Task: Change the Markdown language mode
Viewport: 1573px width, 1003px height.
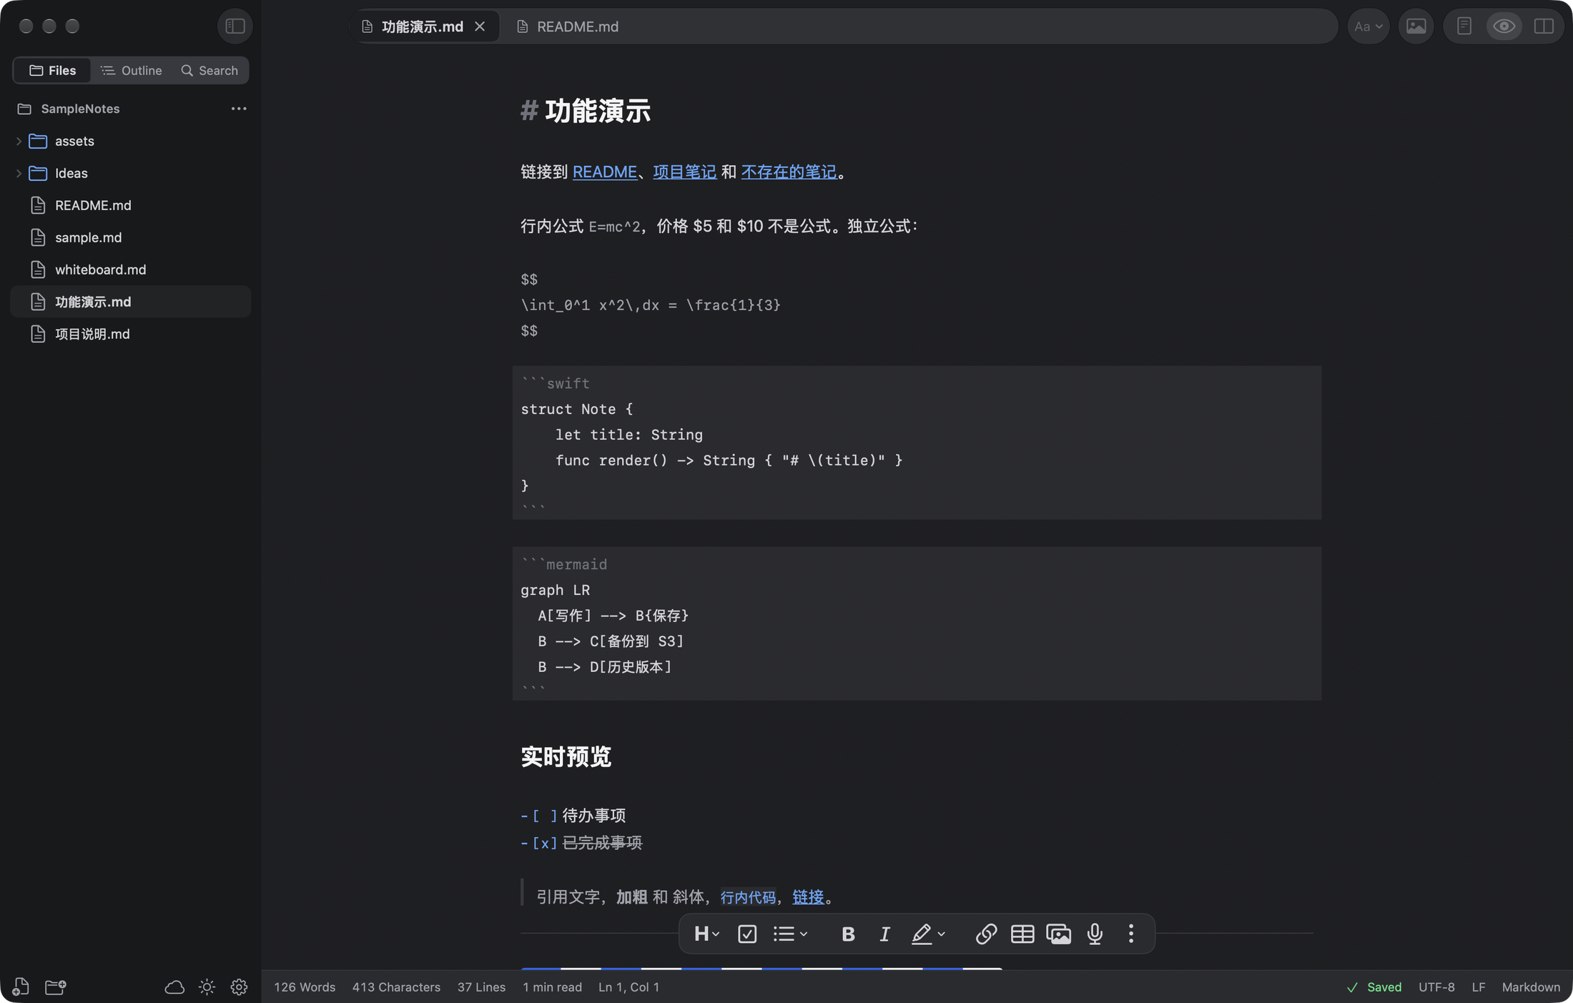Action: point(1531,987)
